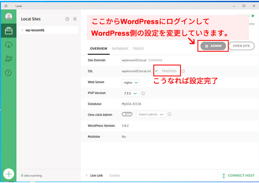This screenshot has width=259, height=183.
Task: Click the OPEN SITE button
Action: (x=241, y=46)
